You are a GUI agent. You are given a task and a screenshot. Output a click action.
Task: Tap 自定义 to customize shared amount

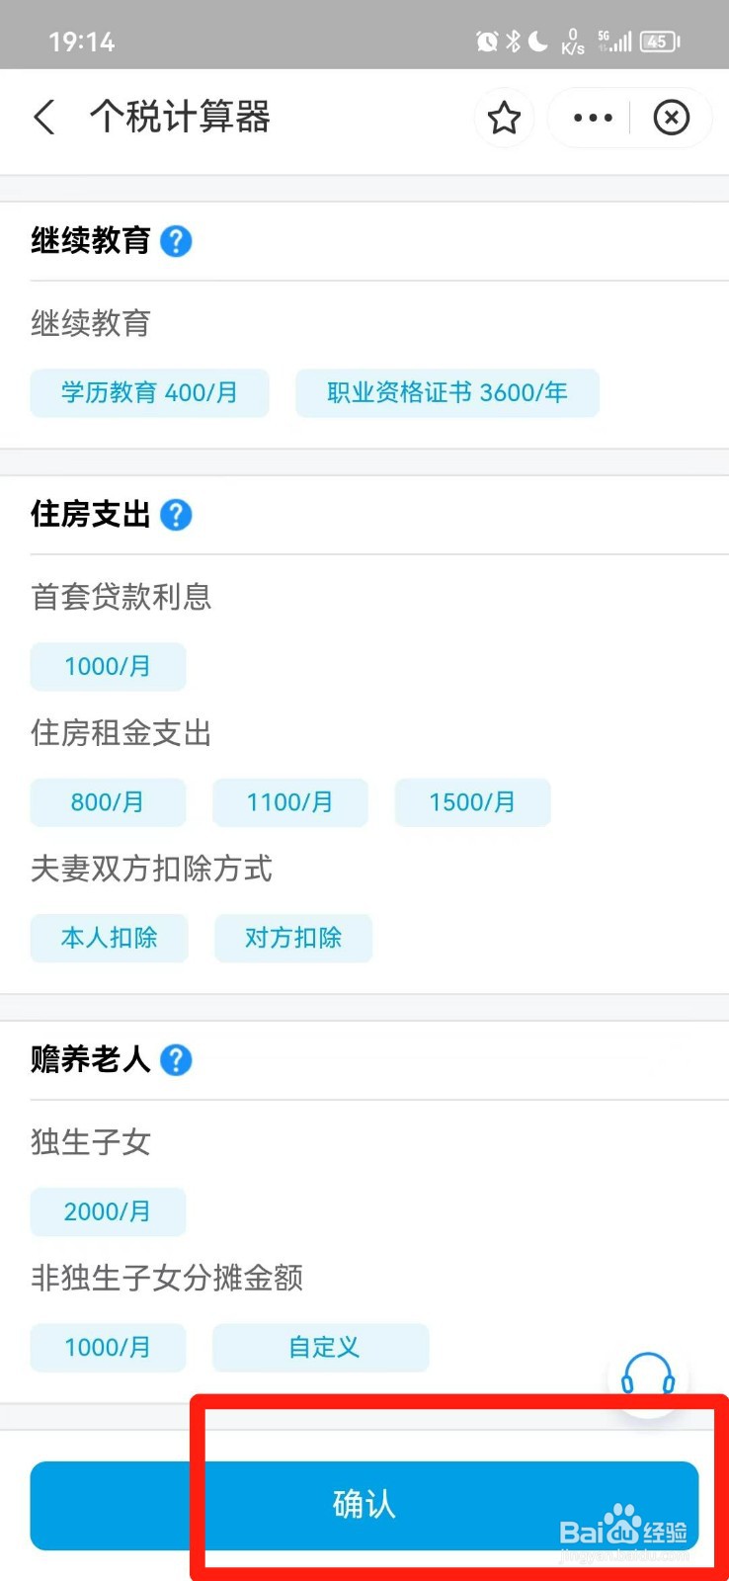(320, 1348)
